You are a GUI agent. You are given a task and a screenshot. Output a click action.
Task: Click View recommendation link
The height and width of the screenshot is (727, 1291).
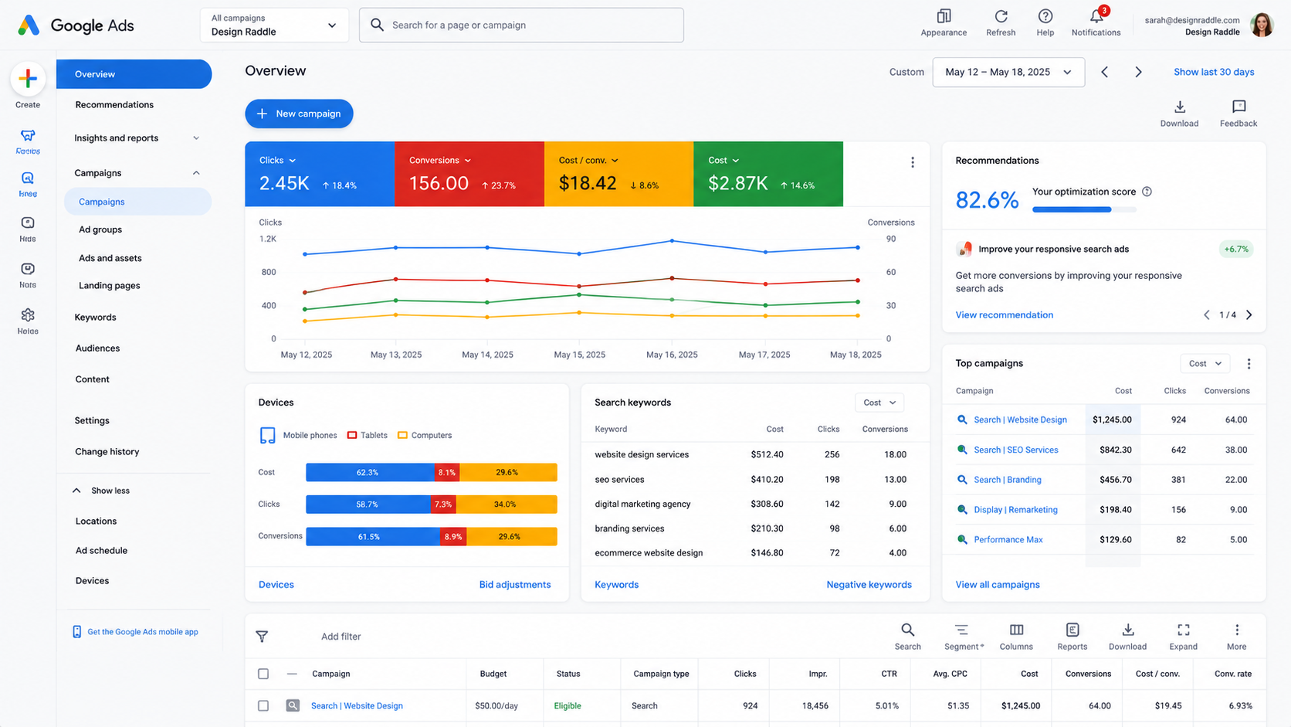click(x=1004, y=314)
